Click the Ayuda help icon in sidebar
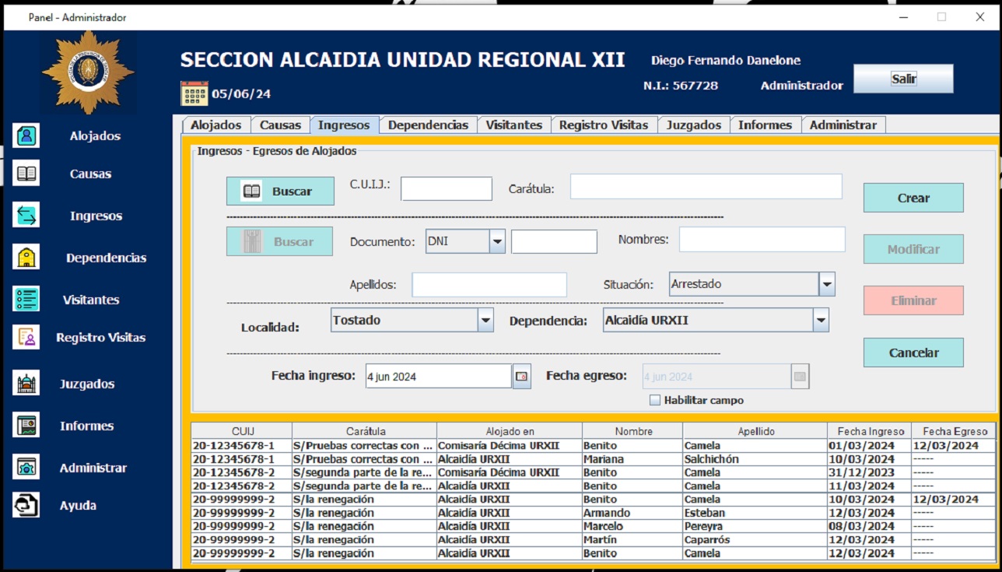The image size is (1002, 572). click(26, 505)
